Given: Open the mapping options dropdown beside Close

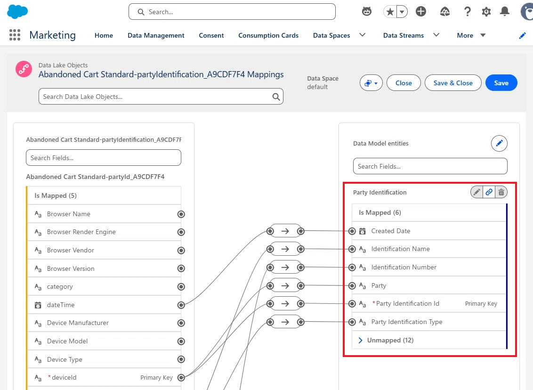Looking at the screenshot, I should (x=371, y=83).
